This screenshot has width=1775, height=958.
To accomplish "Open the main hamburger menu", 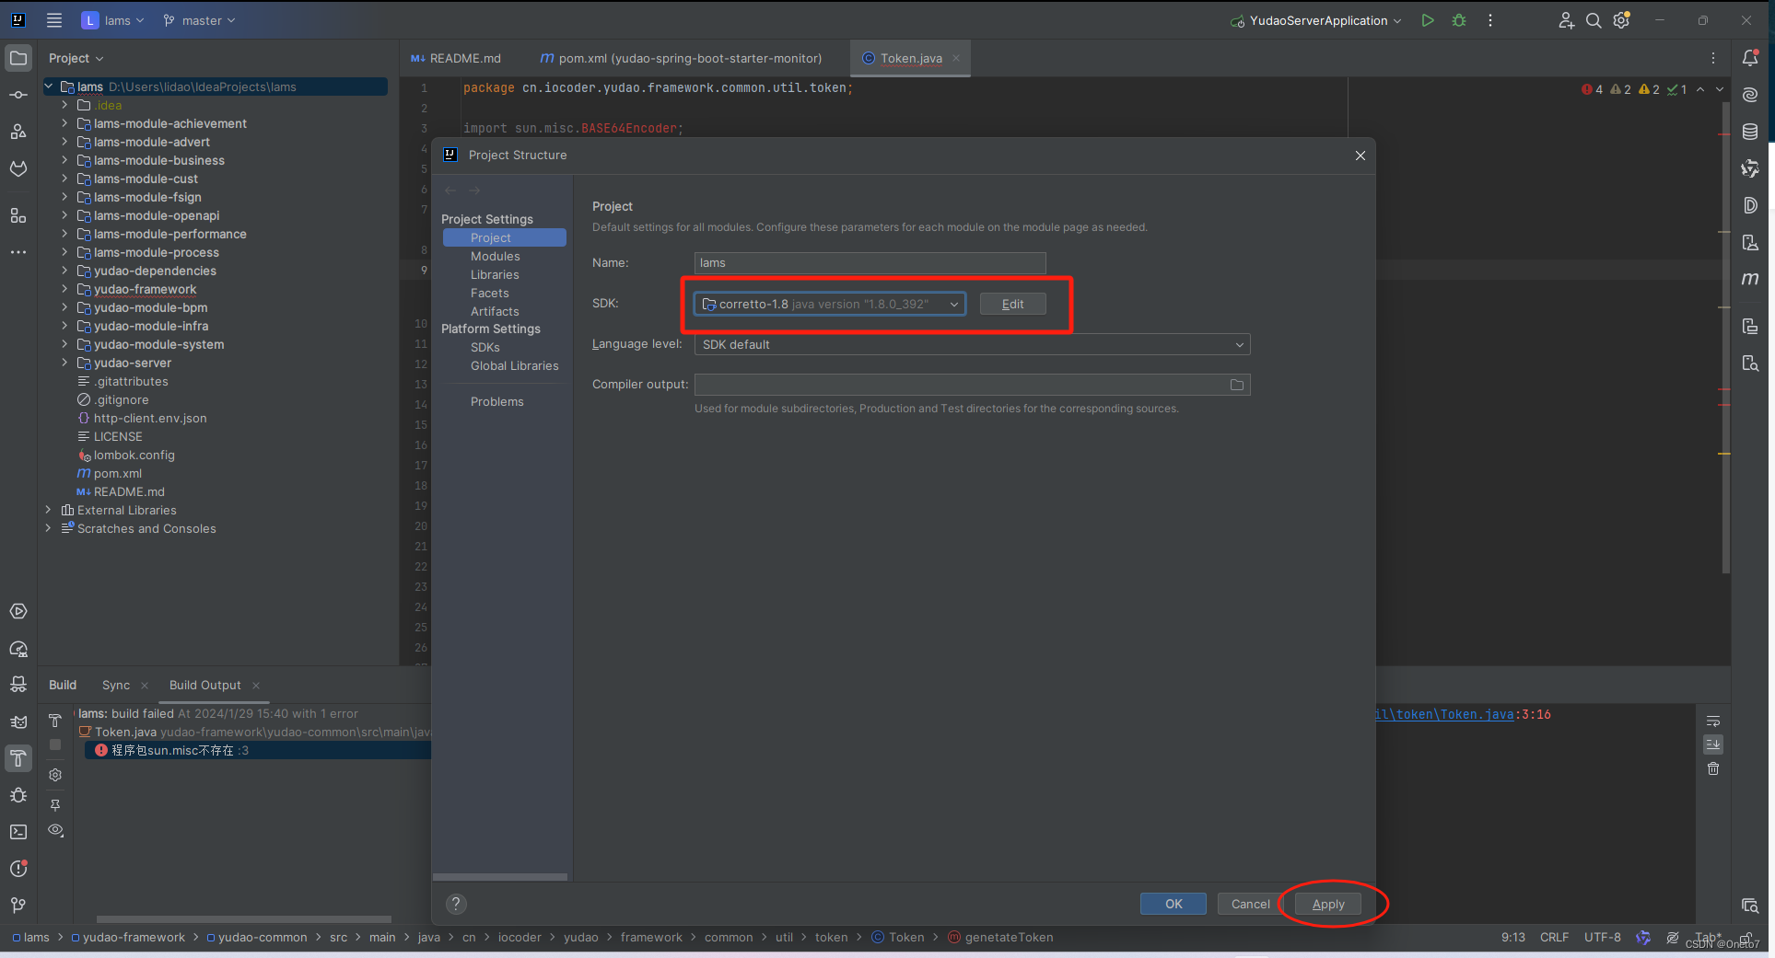I will (x=54, y=20).
